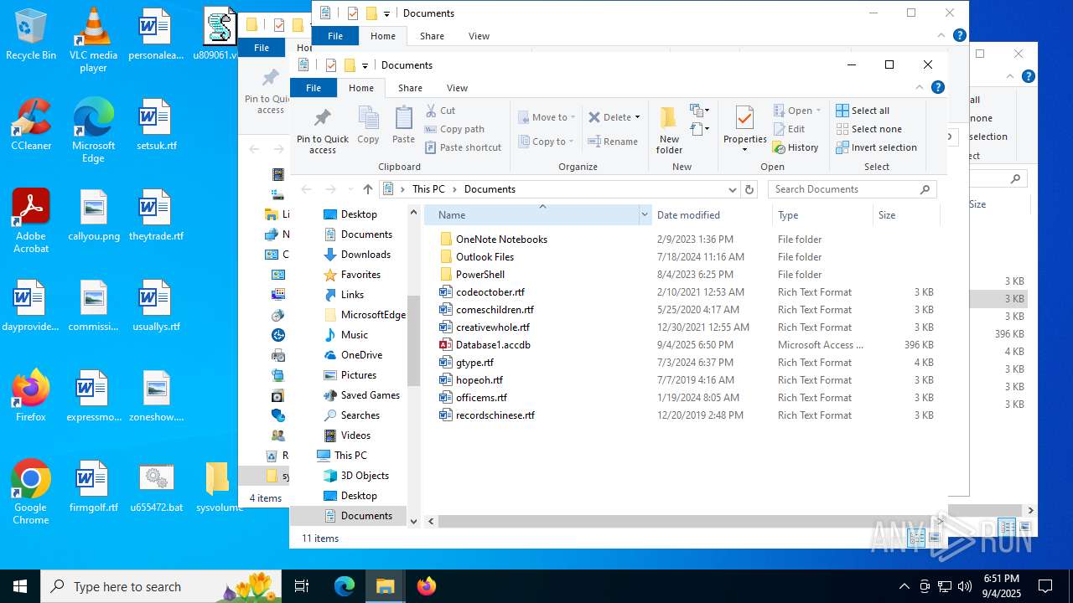Click the Edit button in Open group

point(789,129)
